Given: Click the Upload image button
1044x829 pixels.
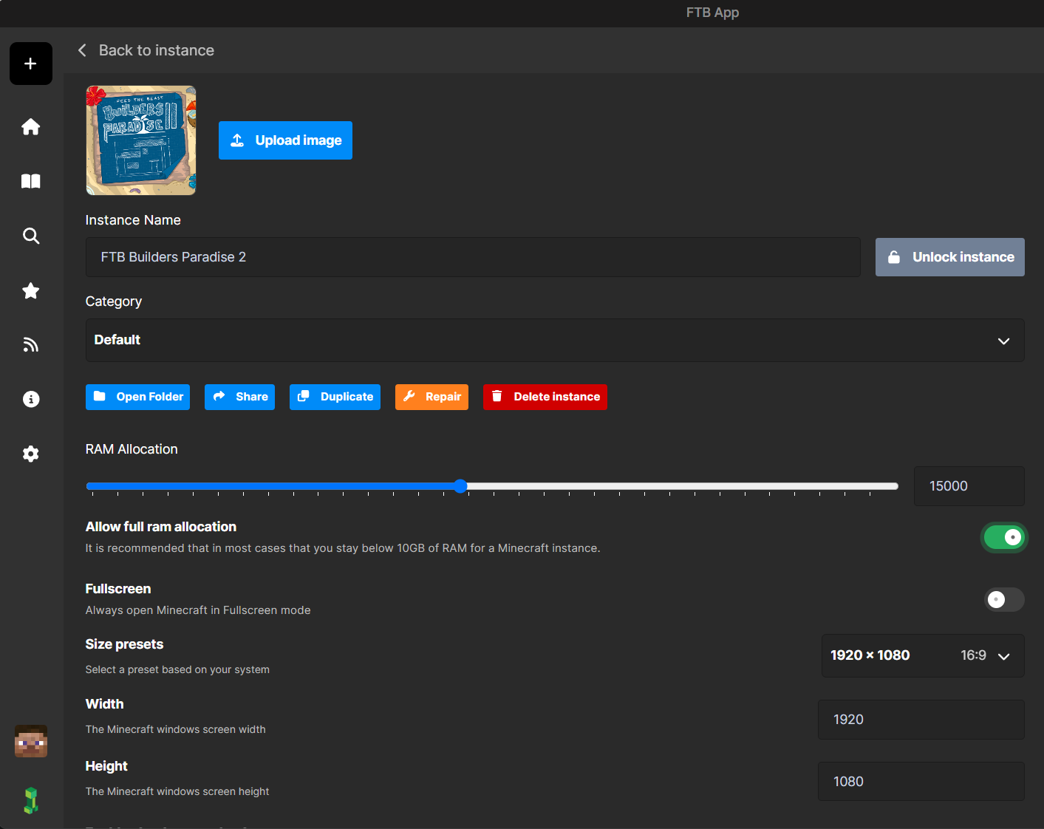Looking at the screenshot, I should [x=285, y=140].
